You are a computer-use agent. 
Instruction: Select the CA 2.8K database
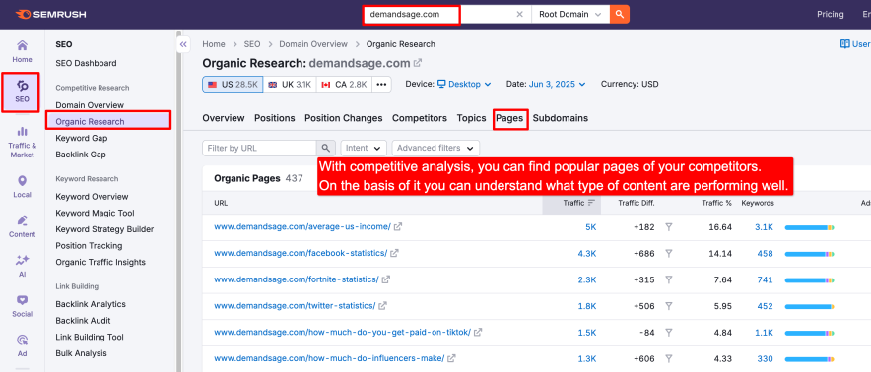(345, 85)
